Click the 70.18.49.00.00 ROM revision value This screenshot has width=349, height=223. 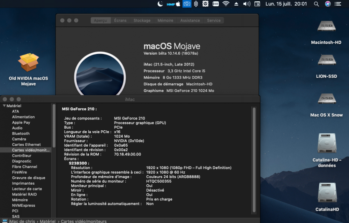pos(127,154)
